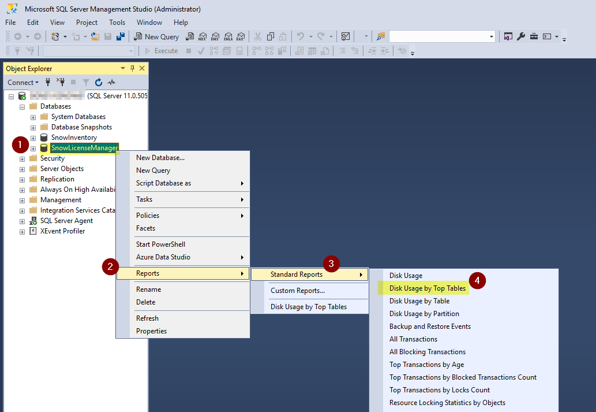596x412 pixels.
Task: Expand the Management folder node
Action: click(x=22, y=201)
